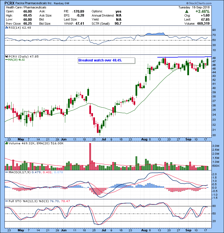Click the MA(20) 46.02 legend text
This screenshot has height=233, width=224.
(17, 60)
